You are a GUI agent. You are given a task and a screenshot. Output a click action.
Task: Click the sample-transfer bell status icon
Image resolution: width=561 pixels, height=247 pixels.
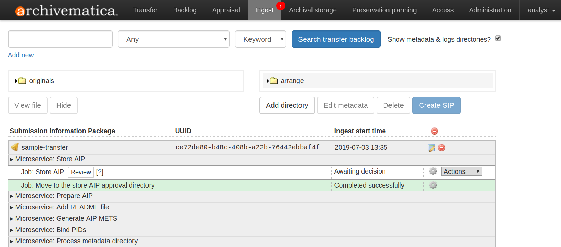click(15, 147)
